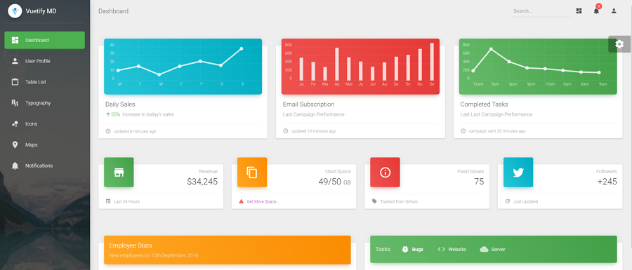
Task: Click the refresh icon by 'Just Updated'
Action: tap(508, 201)
